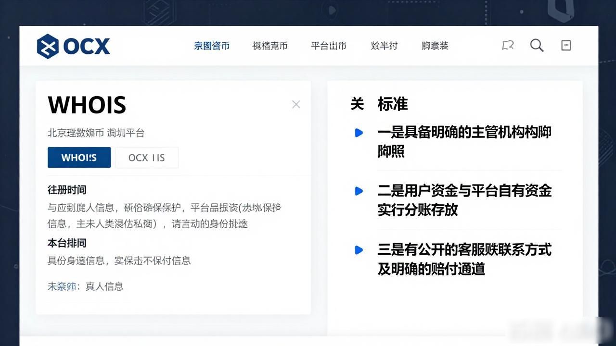Click the OCX hexagon logo icon
Screen dimensions: 616x346
click(48, 46)
